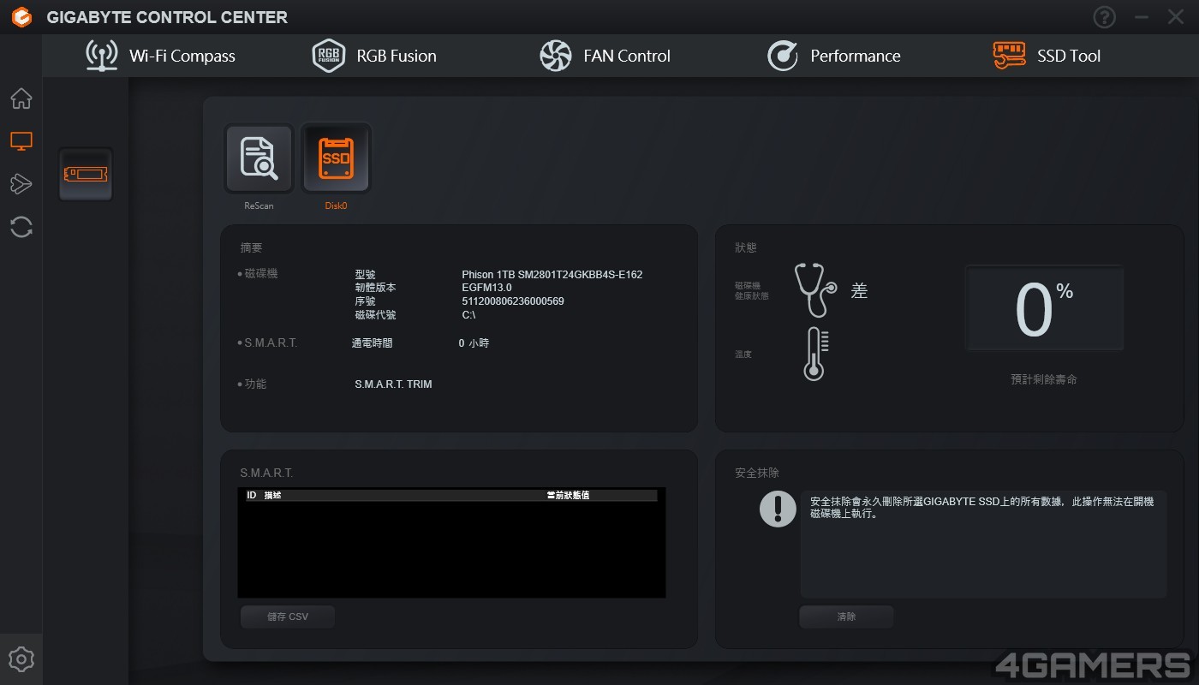Click the "GIGABYTE CONTROL CENTER" title text
Screen dimensions: 1199x685
click(x=167, y=17)
